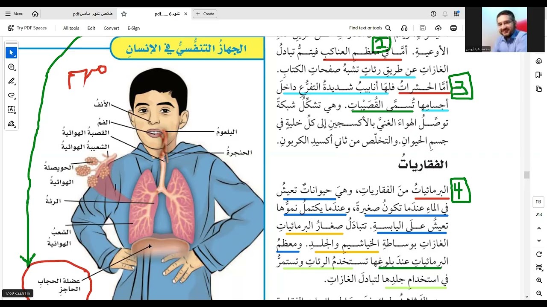
Task: Zoom in on the document
Action: (x=539, y=281)
